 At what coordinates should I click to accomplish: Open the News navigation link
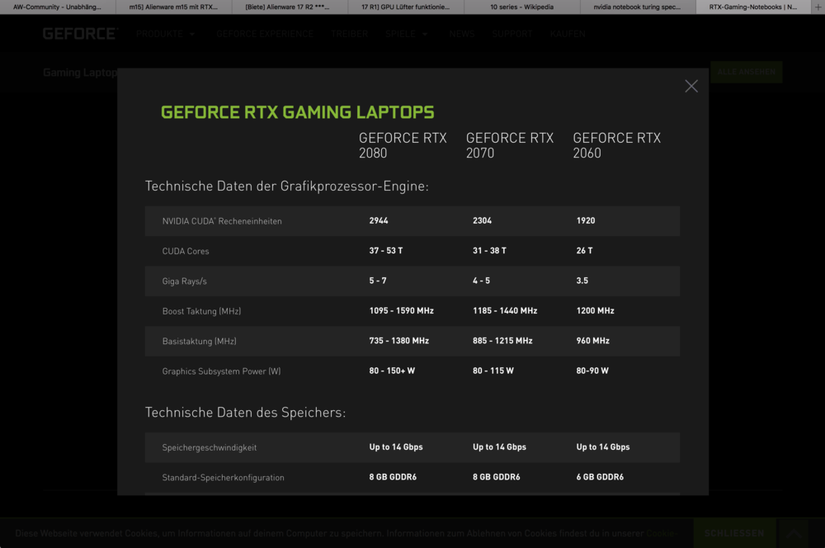coord(462,34)
